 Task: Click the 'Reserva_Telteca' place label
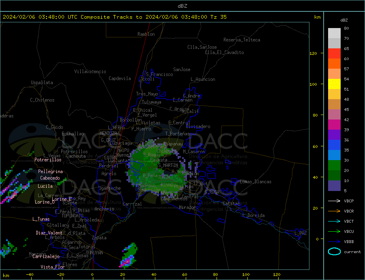[x=242, y=40]
